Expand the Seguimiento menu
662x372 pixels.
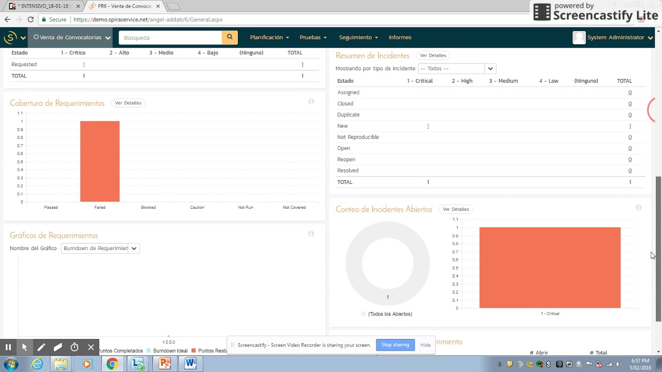click(358, 37)
